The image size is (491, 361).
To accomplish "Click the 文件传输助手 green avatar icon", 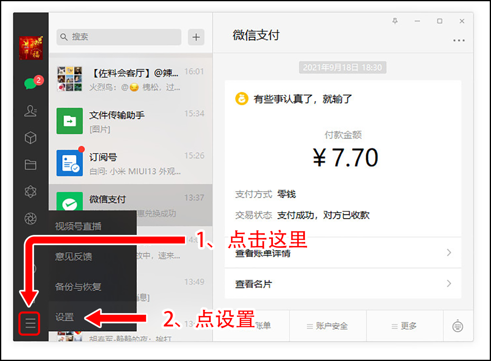I will pyautogui.click(x=70, y=121).
